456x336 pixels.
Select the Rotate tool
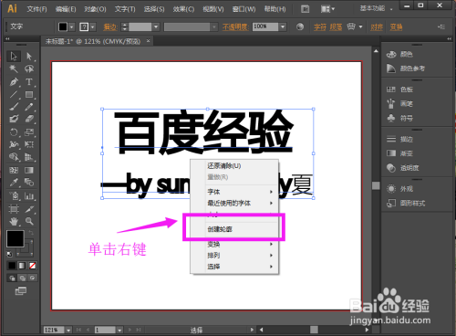pyautogui.click(x=14, y=132)
